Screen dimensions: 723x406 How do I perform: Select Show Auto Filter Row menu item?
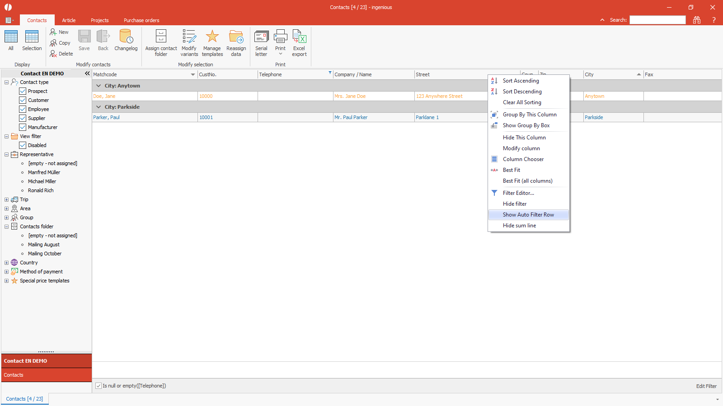528,215
